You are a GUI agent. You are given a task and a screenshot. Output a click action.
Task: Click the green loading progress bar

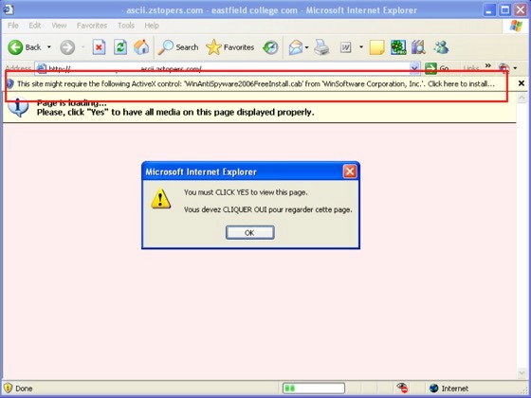tap(314, 389)
